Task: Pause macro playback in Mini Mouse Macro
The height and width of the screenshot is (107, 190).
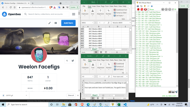Action: click(170, 9)
